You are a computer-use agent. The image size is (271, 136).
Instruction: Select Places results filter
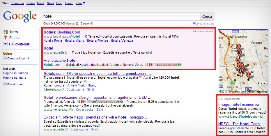point(15,38)
